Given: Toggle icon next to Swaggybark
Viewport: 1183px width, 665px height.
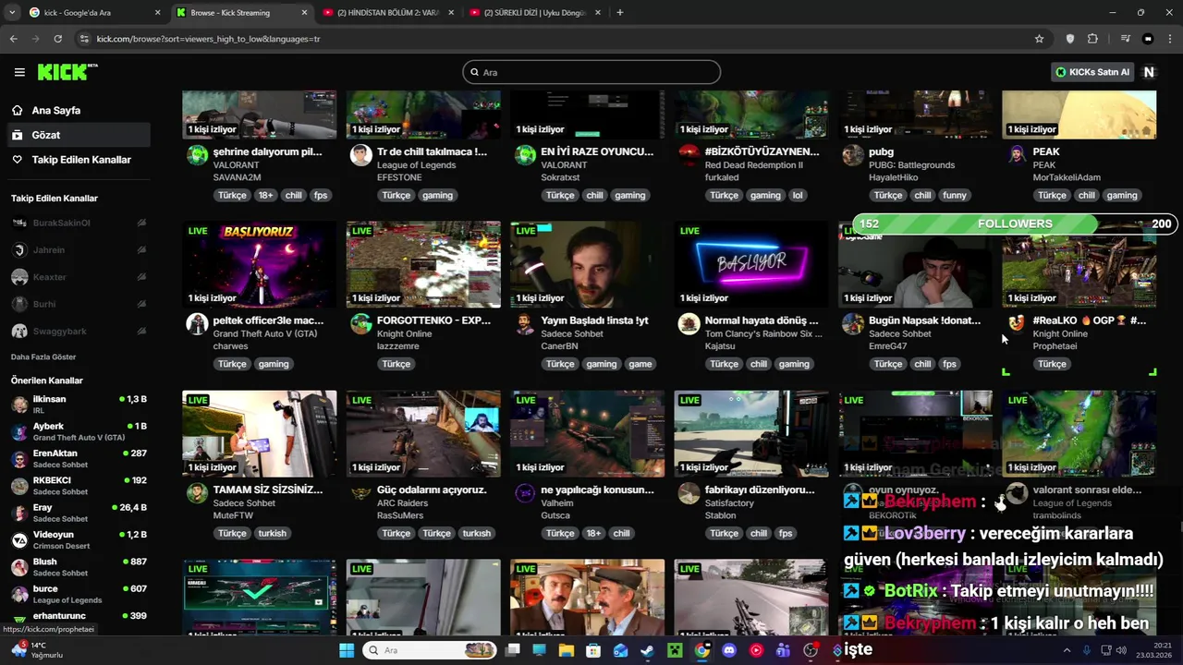Looking at the screenshot, I should tap(141, 331).
